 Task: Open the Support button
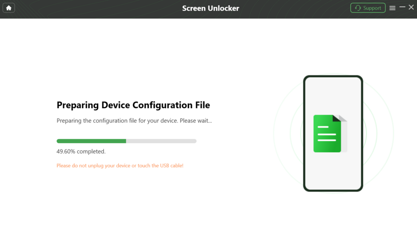pyautogui.click(x=368, y=8)
